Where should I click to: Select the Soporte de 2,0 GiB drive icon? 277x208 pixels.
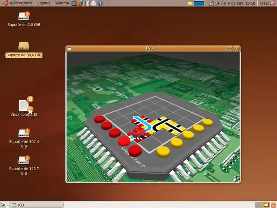24,16
